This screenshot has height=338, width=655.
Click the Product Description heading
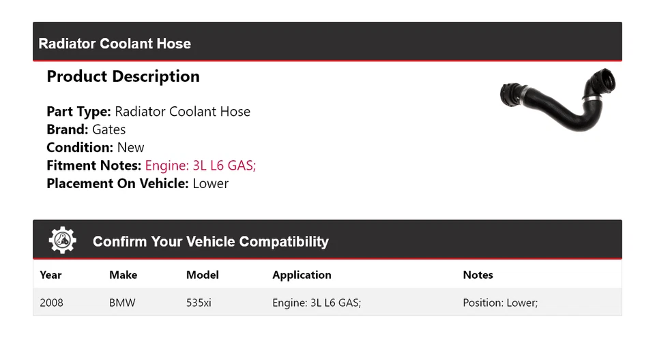pos(123,76)
